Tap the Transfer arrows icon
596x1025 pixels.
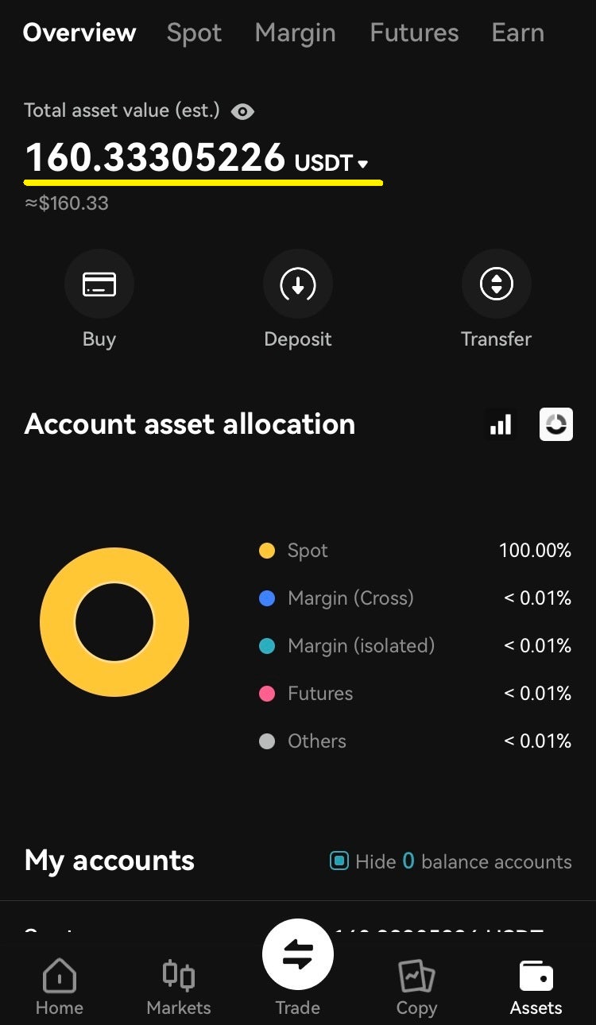pyautogui.click(x=497, y=284)
